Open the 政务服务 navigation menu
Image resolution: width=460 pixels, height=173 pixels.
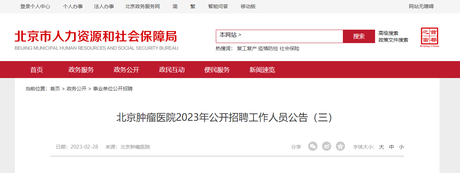(x=81, y=70)
